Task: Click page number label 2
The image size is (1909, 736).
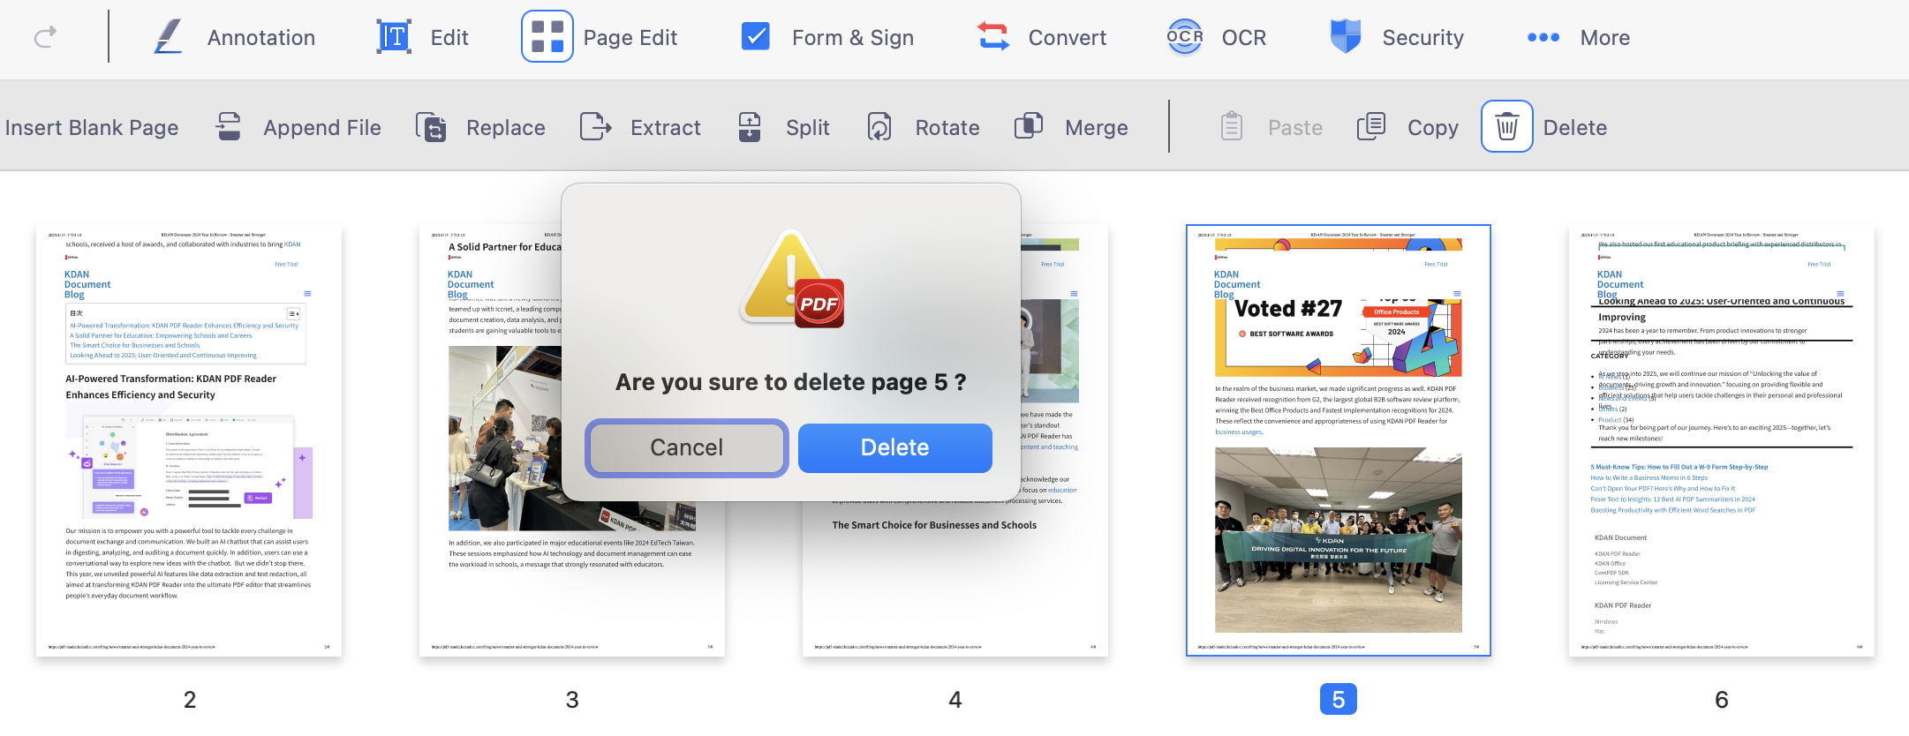Action: pos(190,700)
